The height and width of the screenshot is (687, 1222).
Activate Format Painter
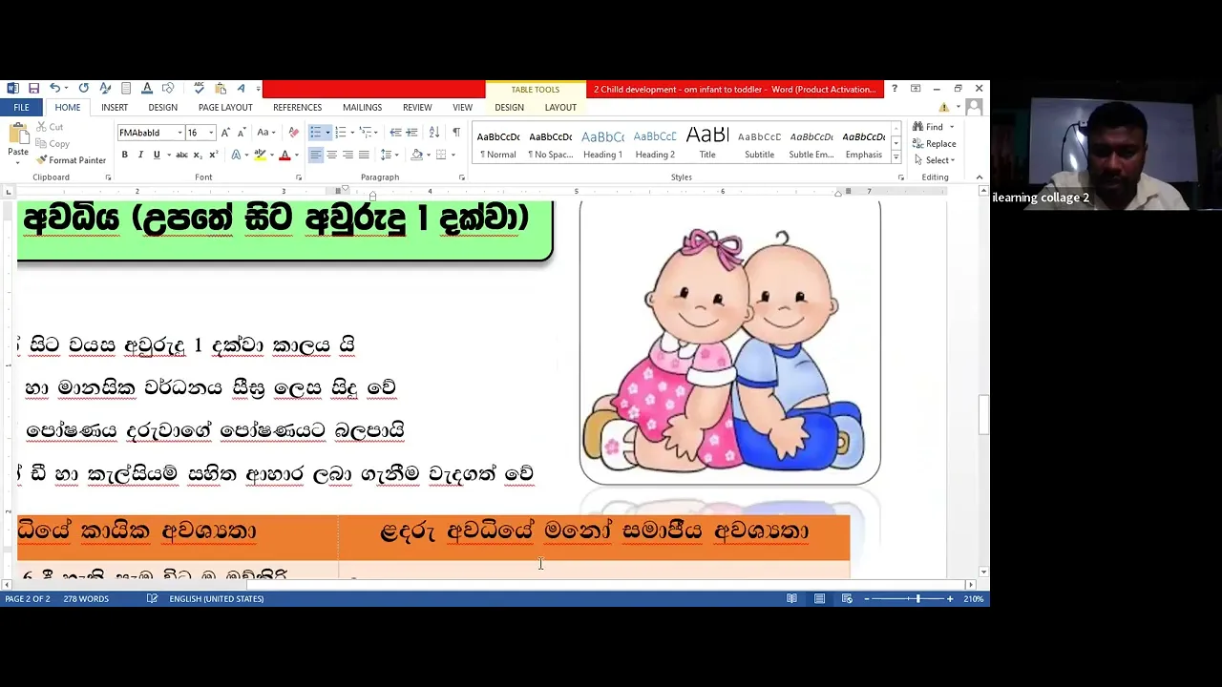click(x=71, y=160)
